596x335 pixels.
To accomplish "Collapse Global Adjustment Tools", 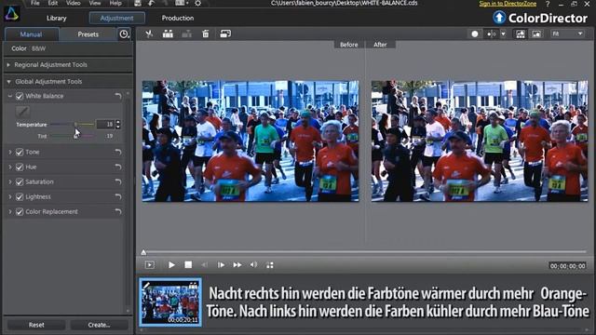I will pyautogui.click(x=8, y=81).
